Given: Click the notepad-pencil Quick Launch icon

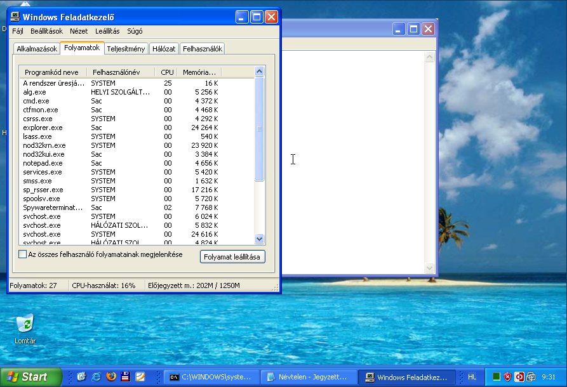Looking at the screenshot, I should (140, 377).
